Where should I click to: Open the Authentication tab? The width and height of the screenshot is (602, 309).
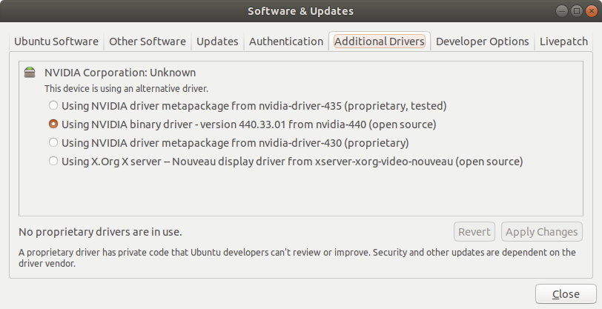pos(286,41)
